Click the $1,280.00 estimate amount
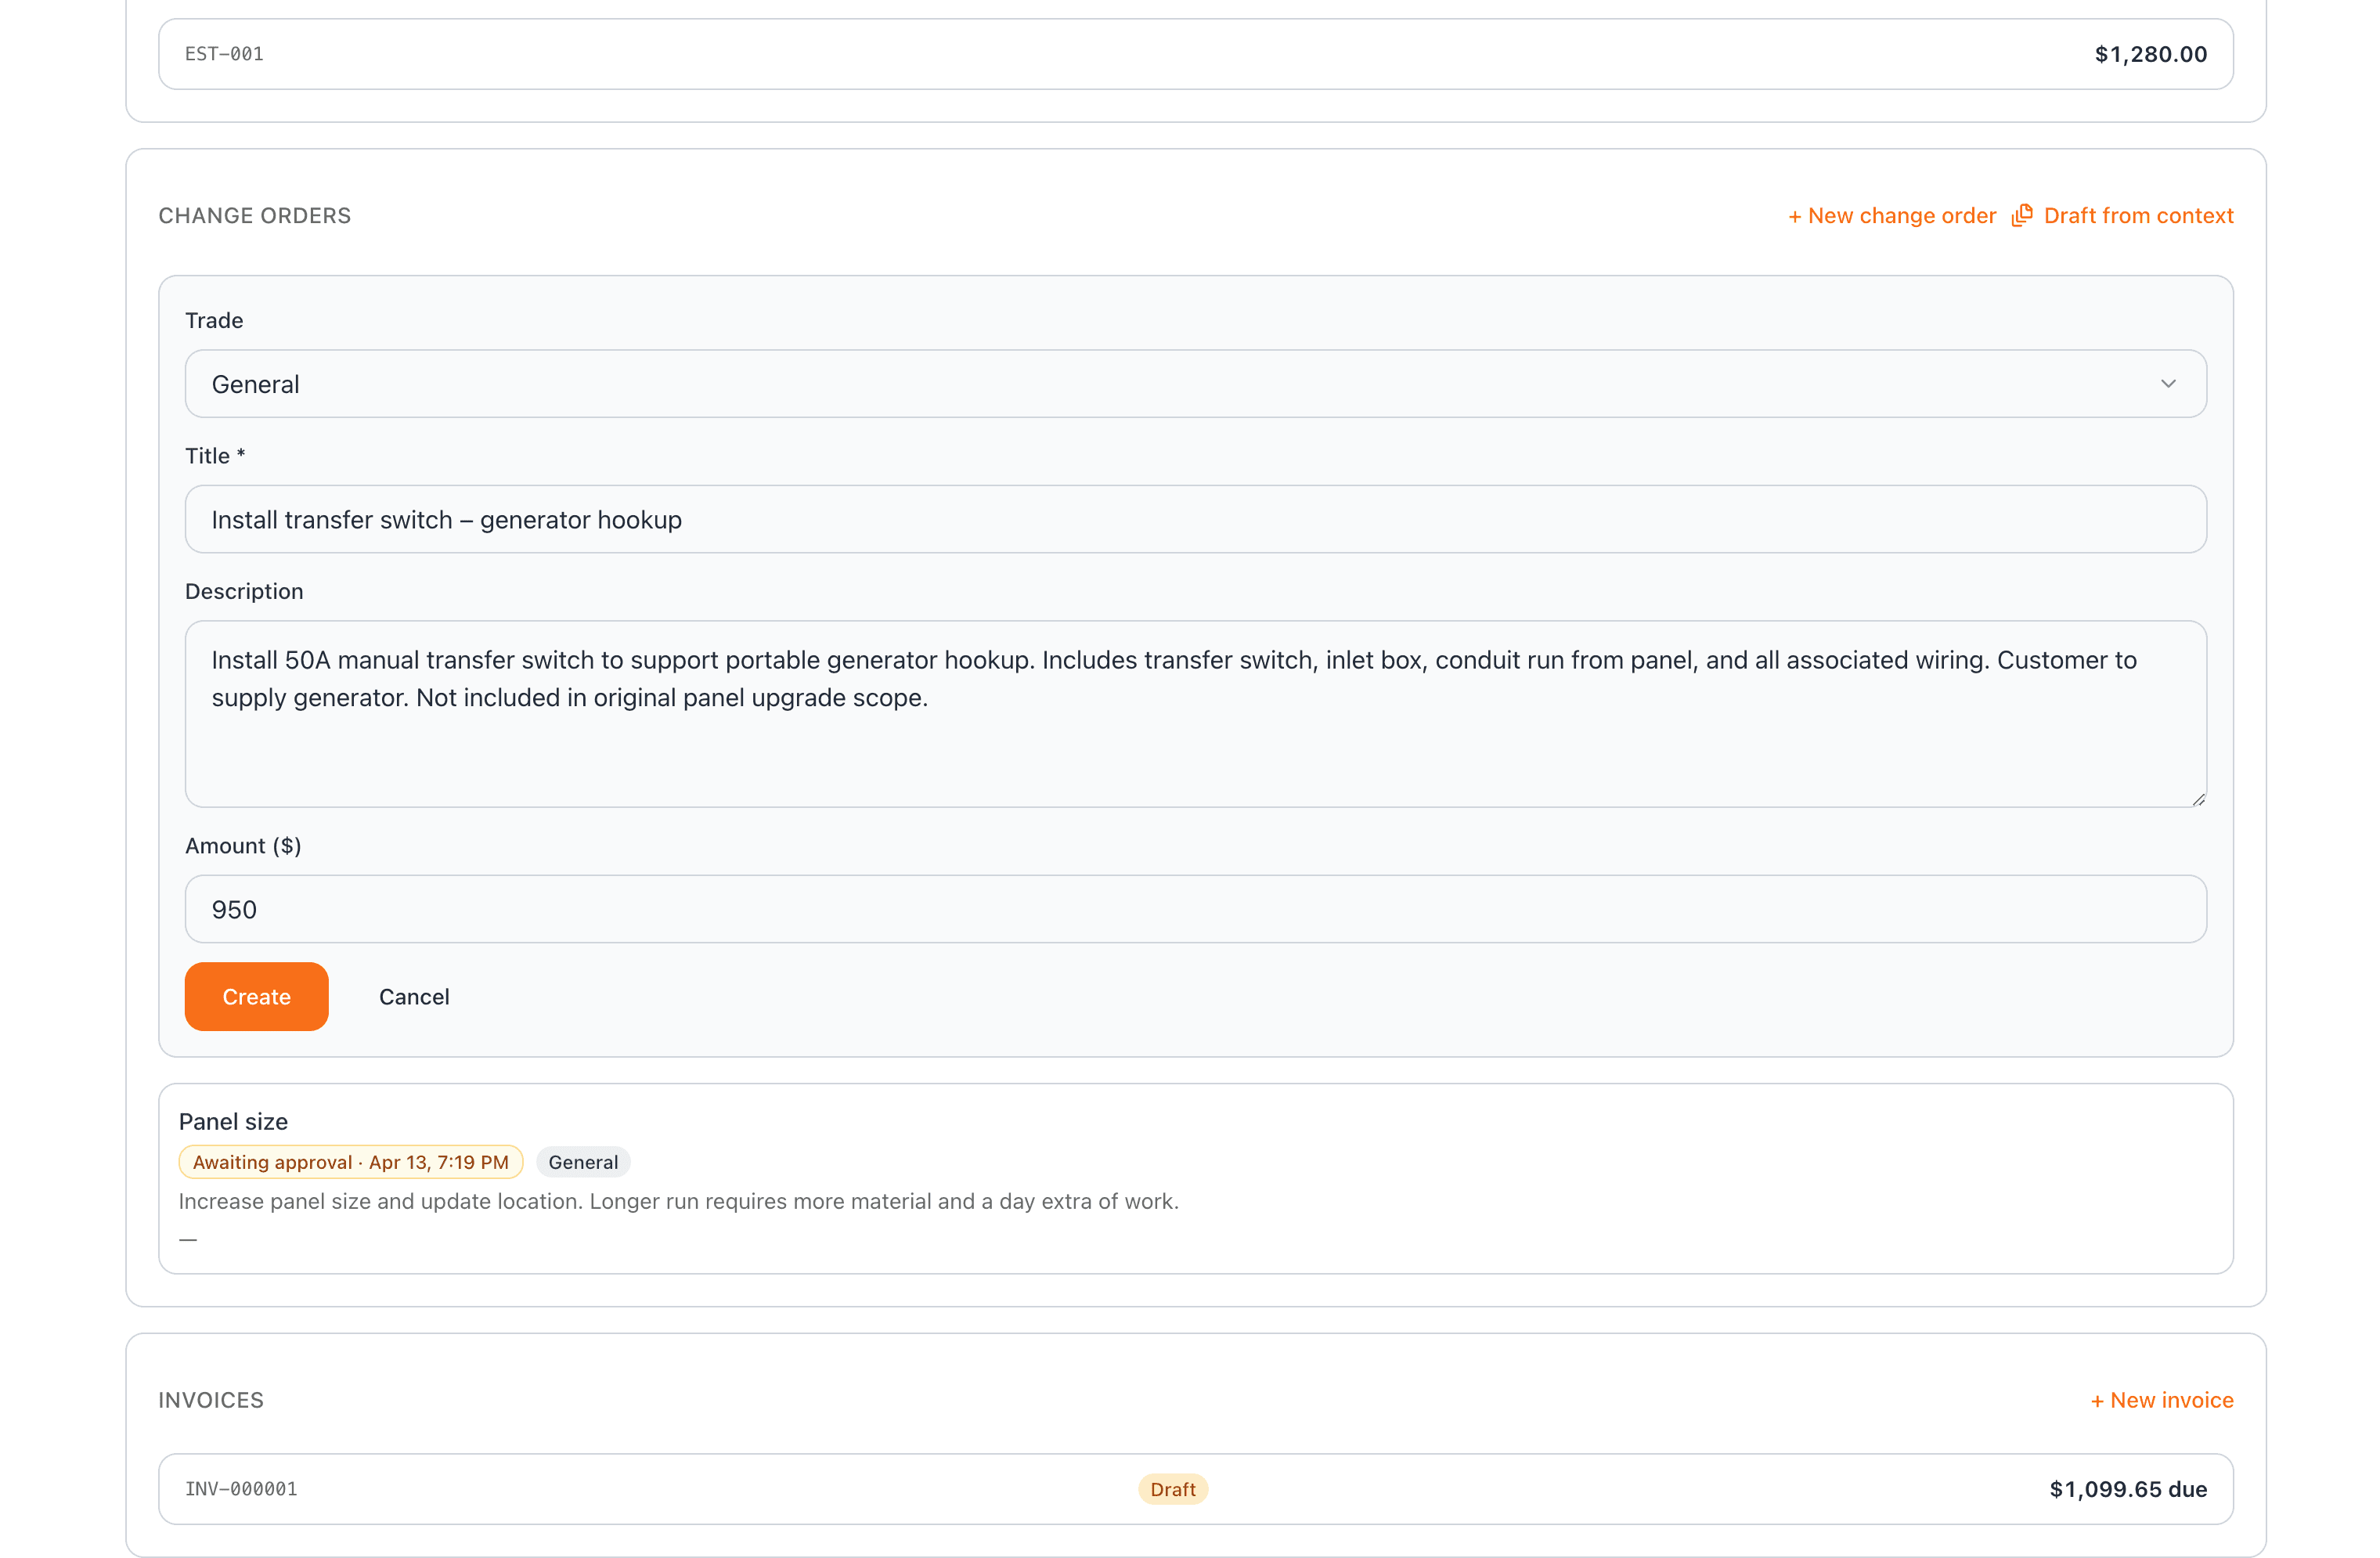 tap(2150, 54)
